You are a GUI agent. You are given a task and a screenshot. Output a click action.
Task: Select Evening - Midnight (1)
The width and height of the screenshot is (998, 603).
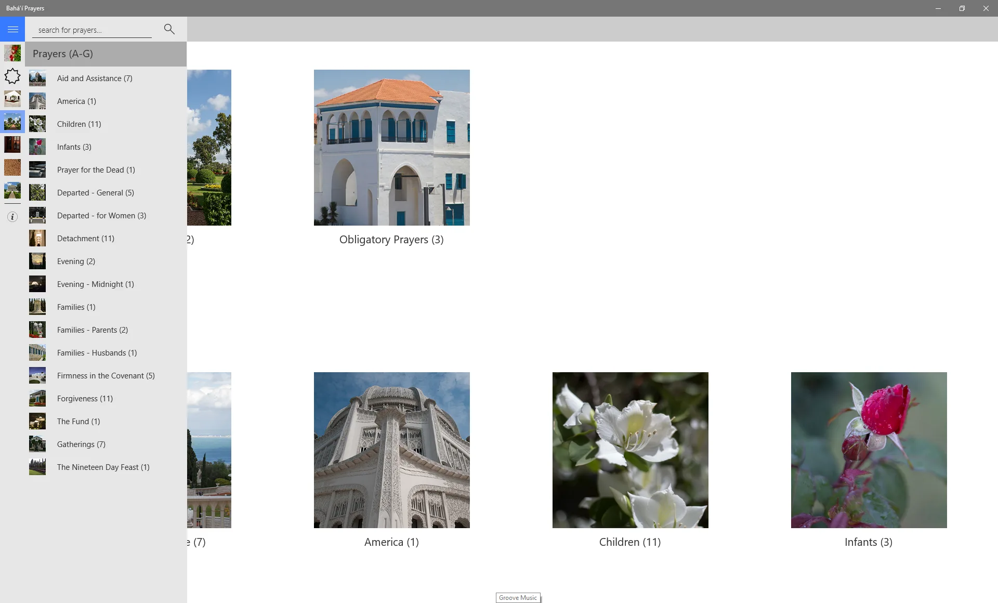coord(106,284)
